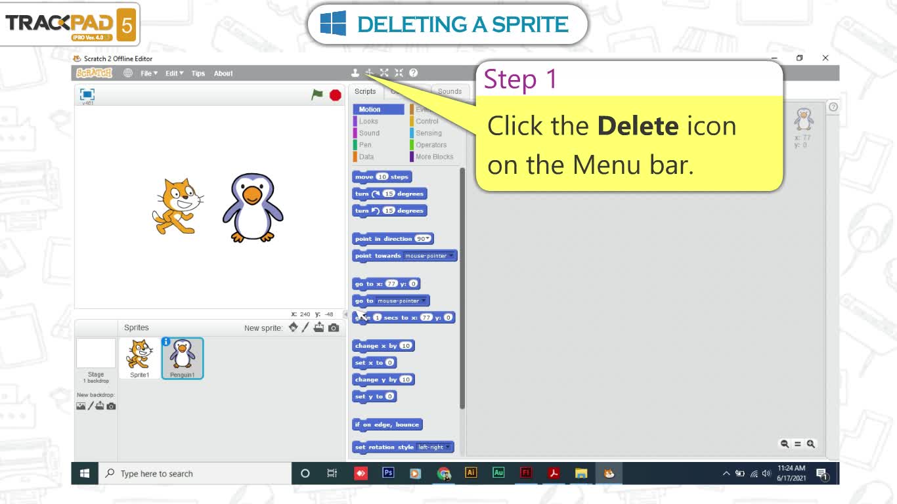Open the Windows Start menu
This screenshot has width=897, height=504.
(x=85, y=473)
